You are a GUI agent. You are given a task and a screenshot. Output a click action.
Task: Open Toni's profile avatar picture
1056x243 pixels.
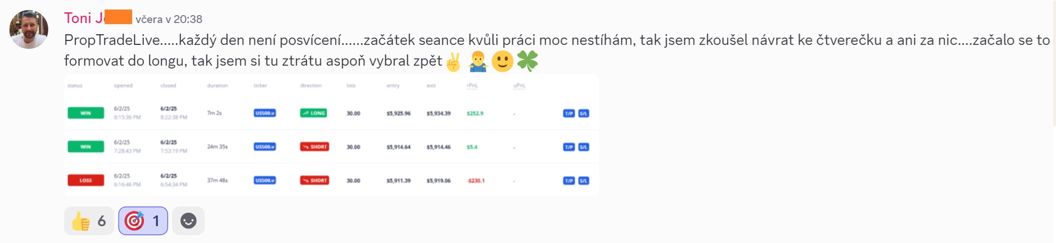(29, 29)
